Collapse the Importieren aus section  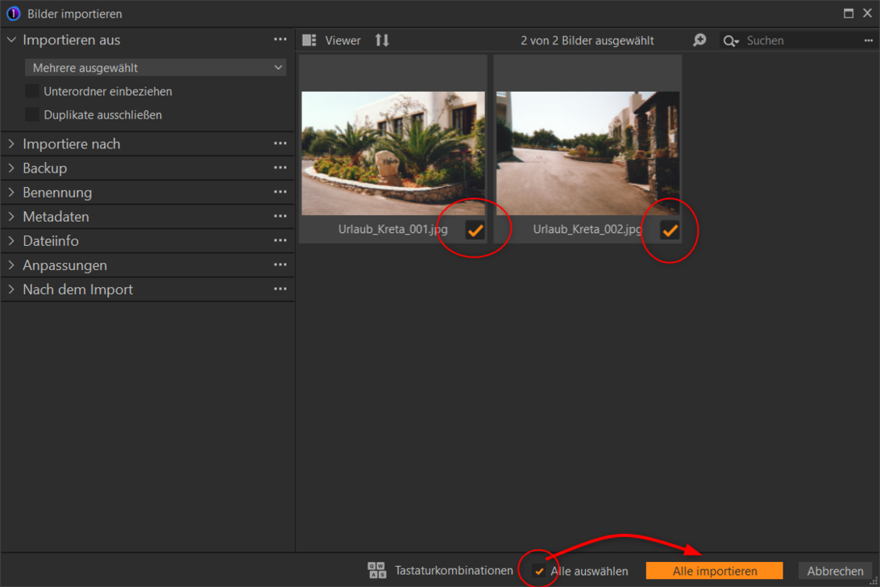(x=11, y=40)
